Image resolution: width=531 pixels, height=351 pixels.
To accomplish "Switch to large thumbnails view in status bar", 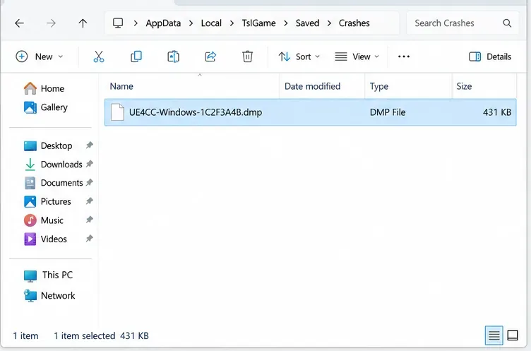I will (513, 335).
